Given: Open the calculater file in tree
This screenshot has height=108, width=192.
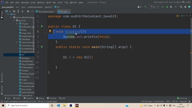Looking at the screenshot, I should tap(26, 39).
